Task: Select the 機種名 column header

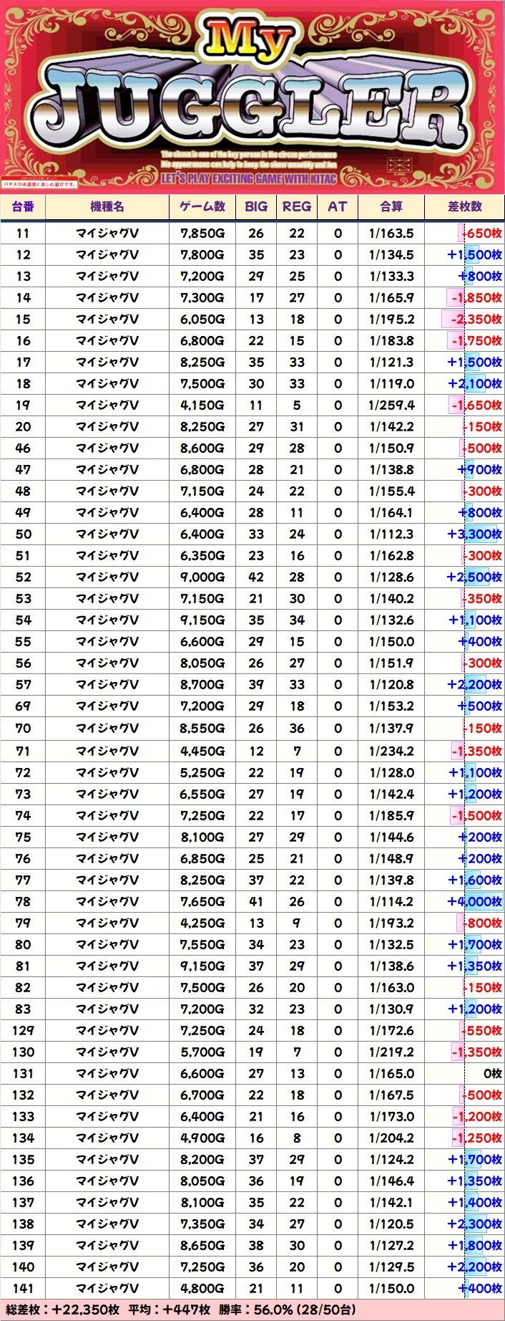Action: [x=107, y=207]
